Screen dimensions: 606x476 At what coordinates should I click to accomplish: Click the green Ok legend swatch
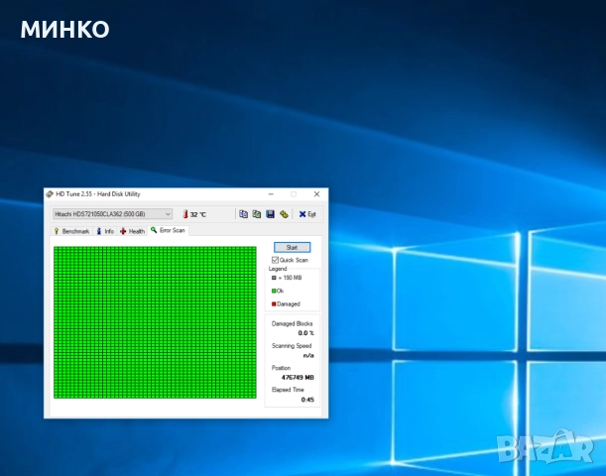(x=274, y=291)
